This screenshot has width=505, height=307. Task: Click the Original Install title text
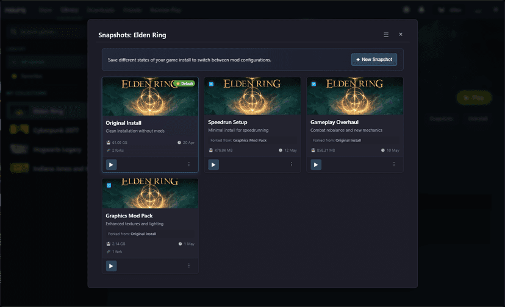point(123,123)
